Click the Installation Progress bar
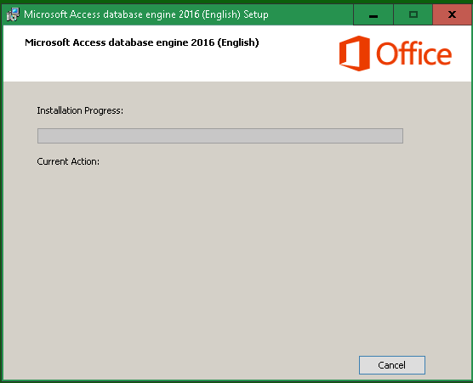Viewport: 473px width, 383px height. coord(220,136)
